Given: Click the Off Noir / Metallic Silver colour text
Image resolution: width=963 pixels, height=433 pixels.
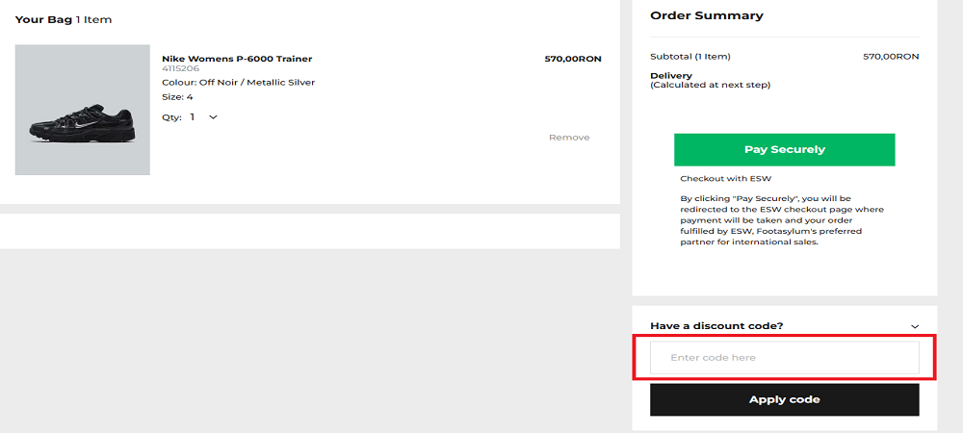Looking at the screenshot, I should [x=256, y=83].
